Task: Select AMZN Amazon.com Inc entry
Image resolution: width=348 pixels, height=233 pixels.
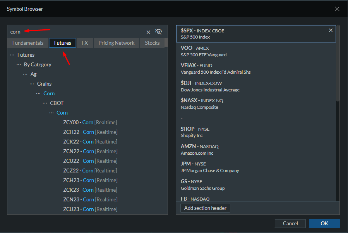Action: coord(256,150)
